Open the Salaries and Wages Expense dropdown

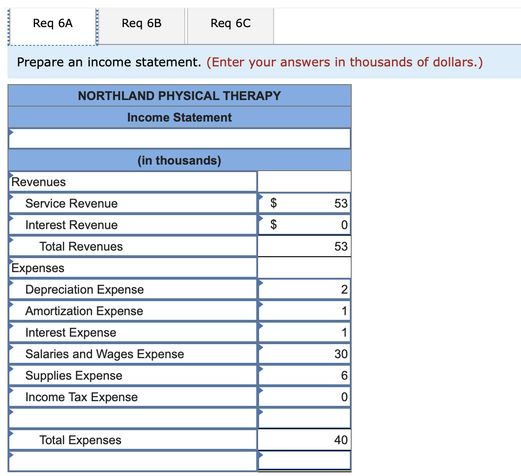click(10, 348)
